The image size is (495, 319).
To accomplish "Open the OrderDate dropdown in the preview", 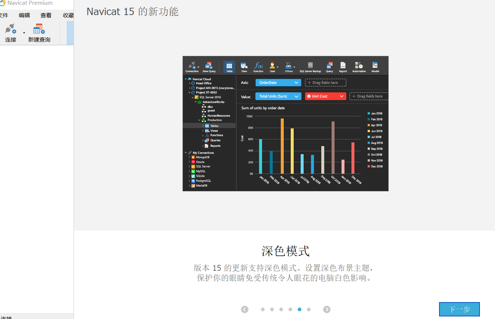I will [x=278, y=83].
